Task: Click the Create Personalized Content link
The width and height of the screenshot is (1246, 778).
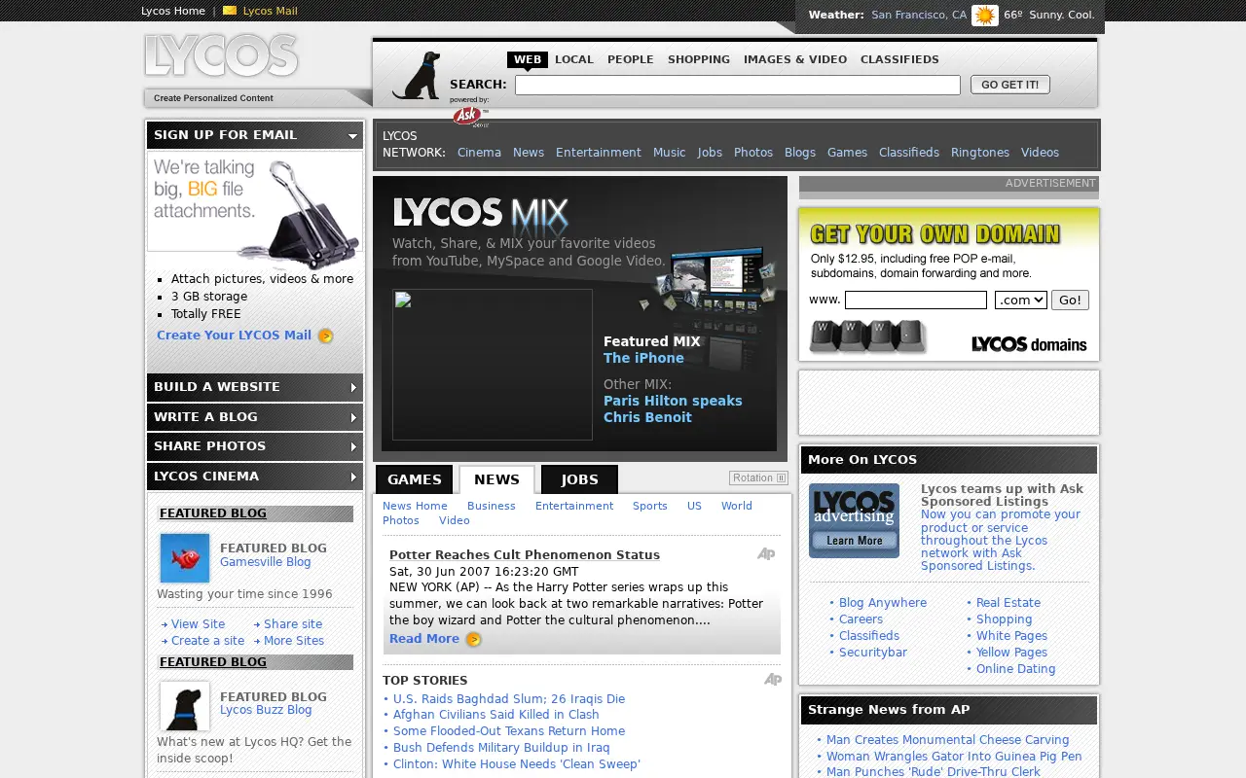Action: [x=213, y=98]
